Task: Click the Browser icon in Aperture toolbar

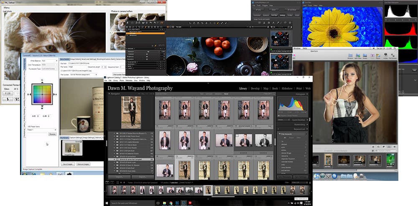Action: [350, 56]
